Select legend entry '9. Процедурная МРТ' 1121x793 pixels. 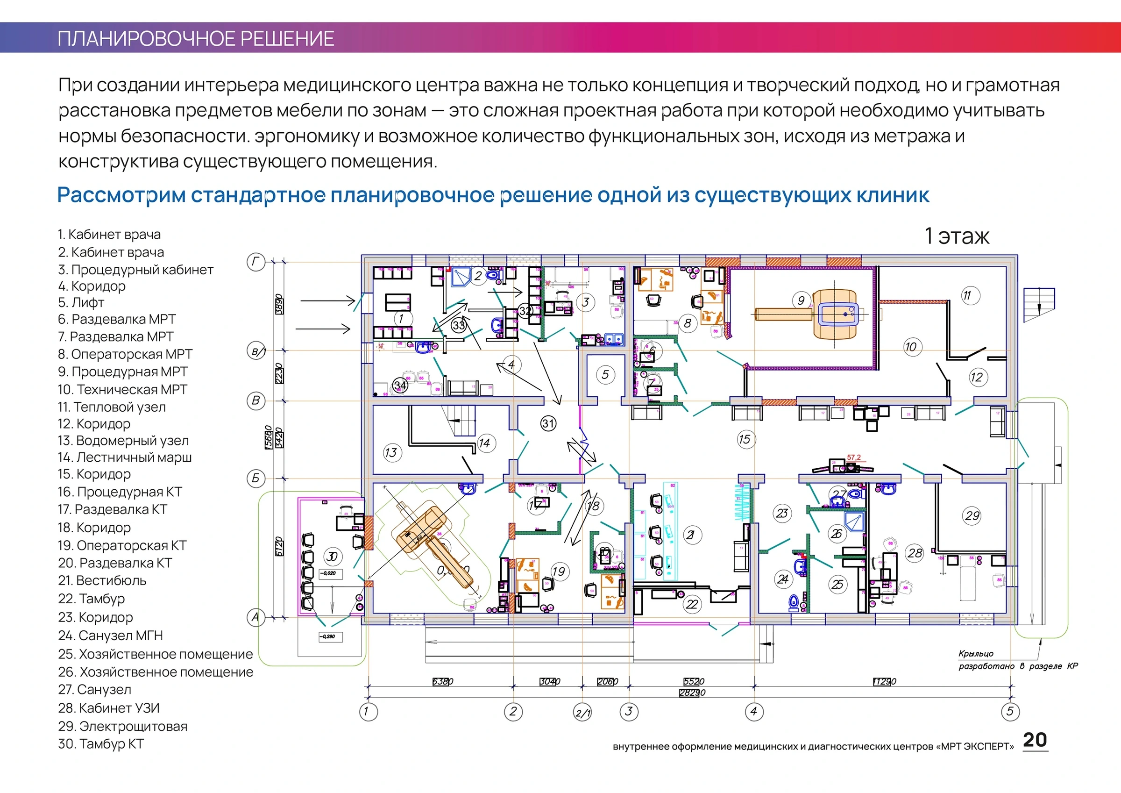(122, 371)
